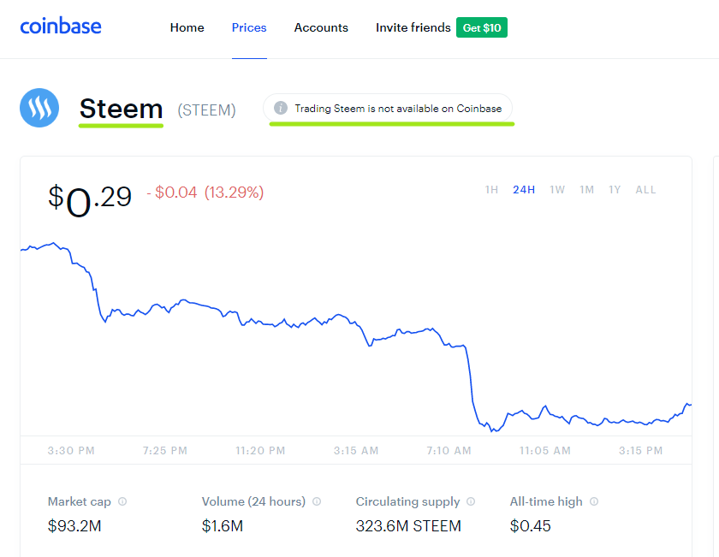Click the All-time high label
The width and height of the screenshot is (719, 557).
point(546,501)
